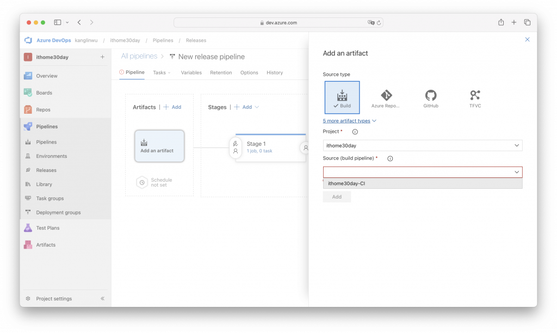This screenshot has width=557, height=333.
Task: Open the Safari share menu
Action: pos(501,22)
